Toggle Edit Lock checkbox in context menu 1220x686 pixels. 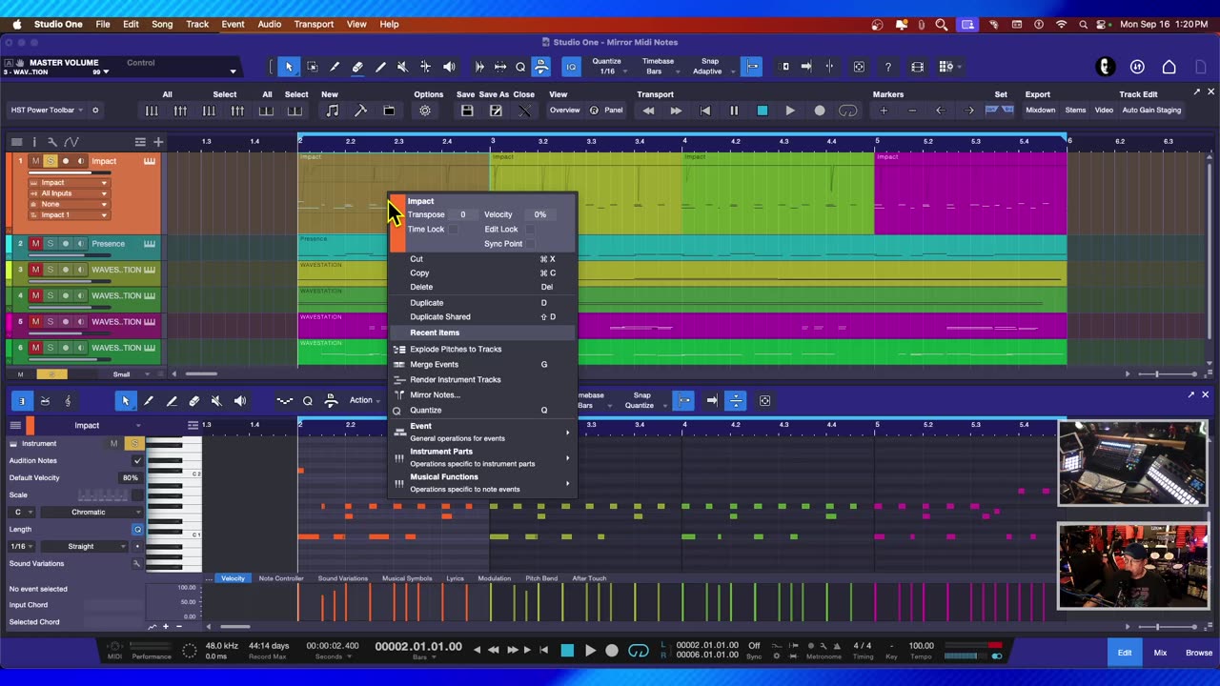coord(530,229)
